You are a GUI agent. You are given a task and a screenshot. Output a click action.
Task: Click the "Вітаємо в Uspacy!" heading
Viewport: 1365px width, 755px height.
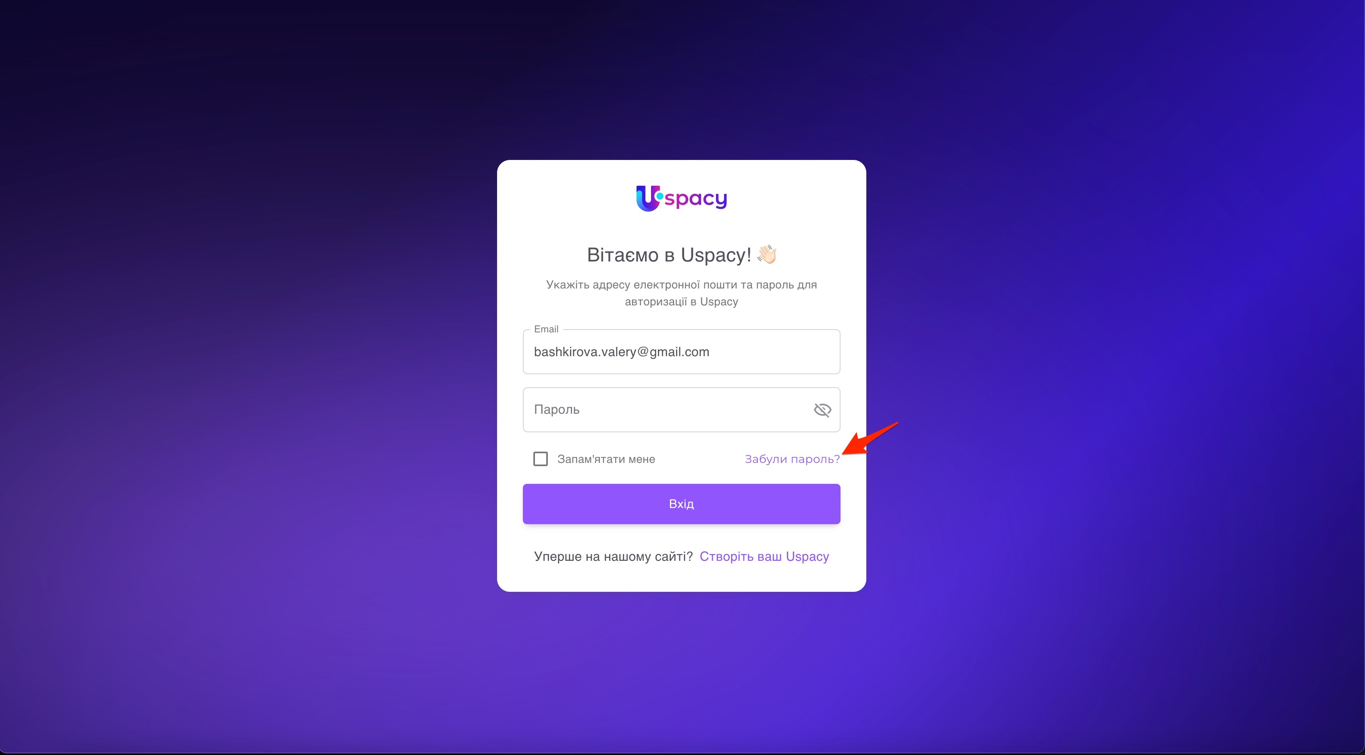point(669,255)
